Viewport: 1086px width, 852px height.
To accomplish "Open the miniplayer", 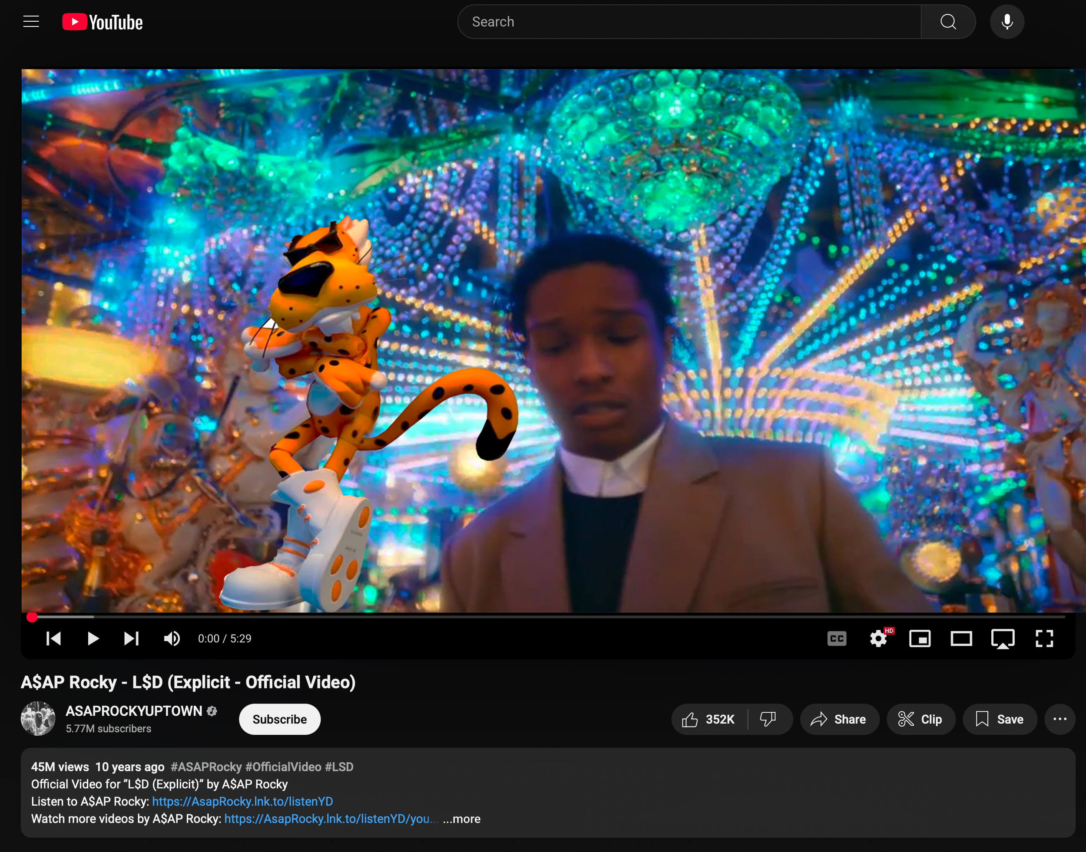I will pyautogui.click(x=919, y=638).
